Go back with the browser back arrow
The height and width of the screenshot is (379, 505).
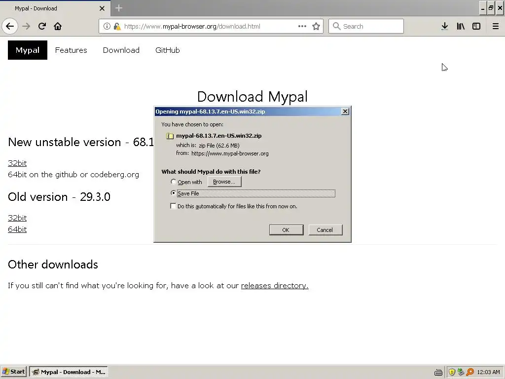tap(10, 26)
